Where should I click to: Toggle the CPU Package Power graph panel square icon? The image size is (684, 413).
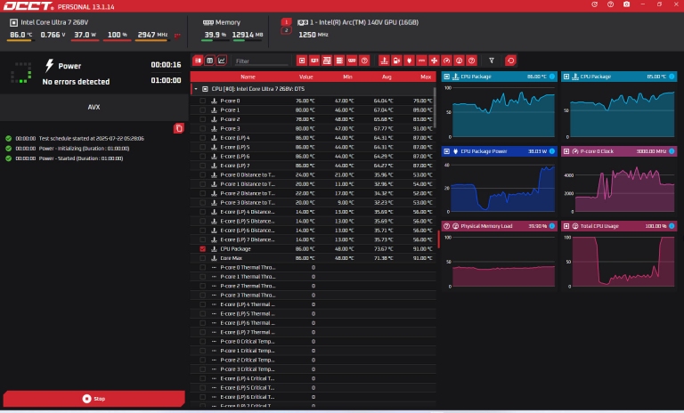(x=446, y=151)
